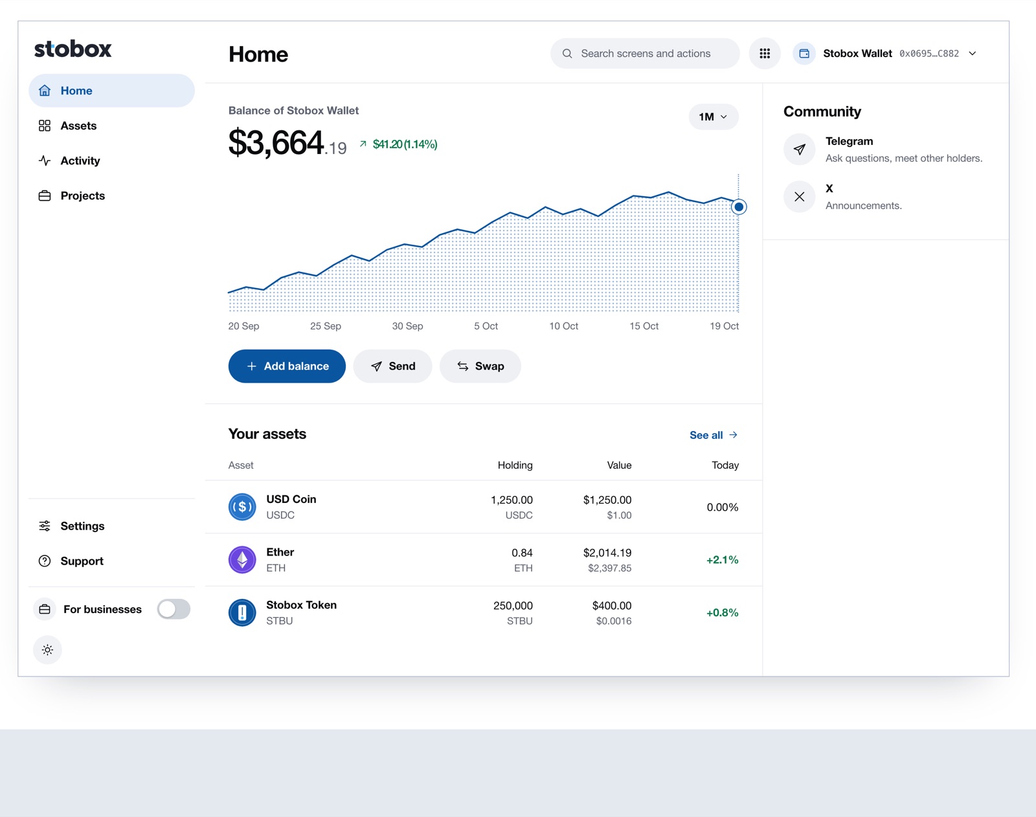
Task: Click the chart's current value marker
Action: pyautogui.click(x=739, y=207)
